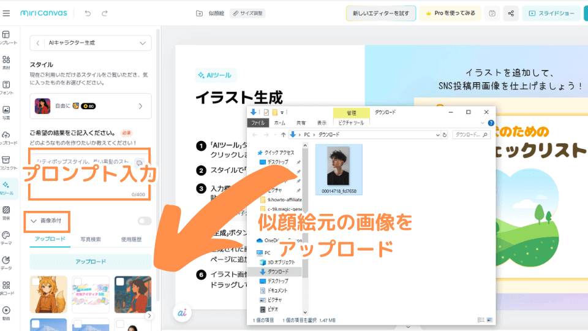
Task: Click the back chevron beside AIキャラクター生成
Action: (x=37, y=43)
